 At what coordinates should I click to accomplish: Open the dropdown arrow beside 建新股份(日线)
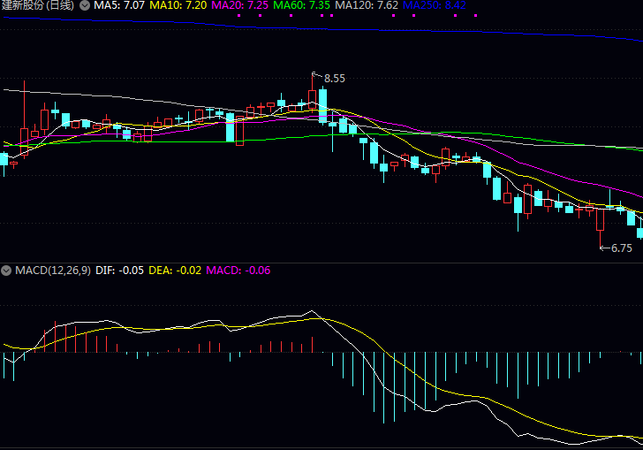(x=84, y=5)
